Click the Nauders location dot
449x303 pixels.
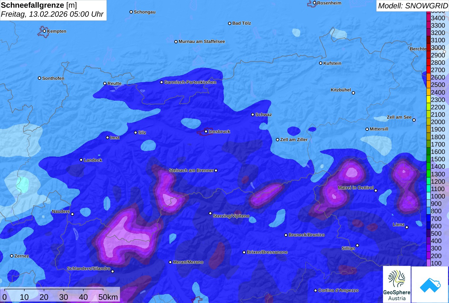(72, 214)
